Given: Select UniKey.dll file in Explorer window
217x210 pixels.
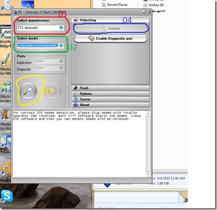Looking at the screenshot, I should coord(154,5).
